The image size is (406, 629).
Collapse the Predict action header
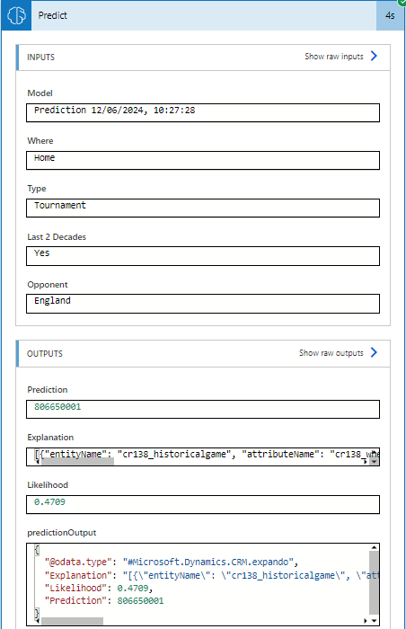pos(204,15)
